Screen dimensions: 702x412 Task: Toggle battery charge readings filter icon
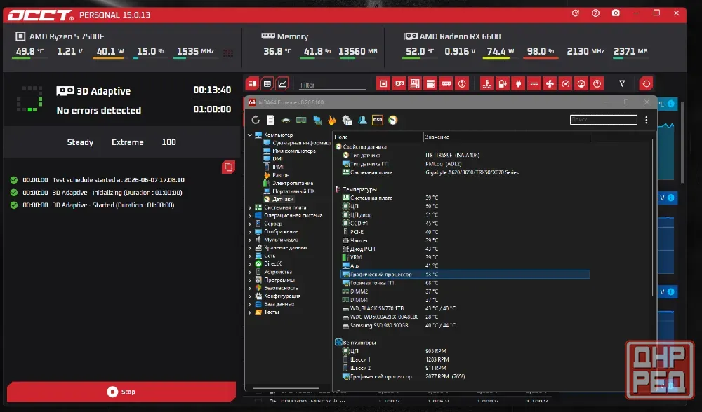click(503, 83)
